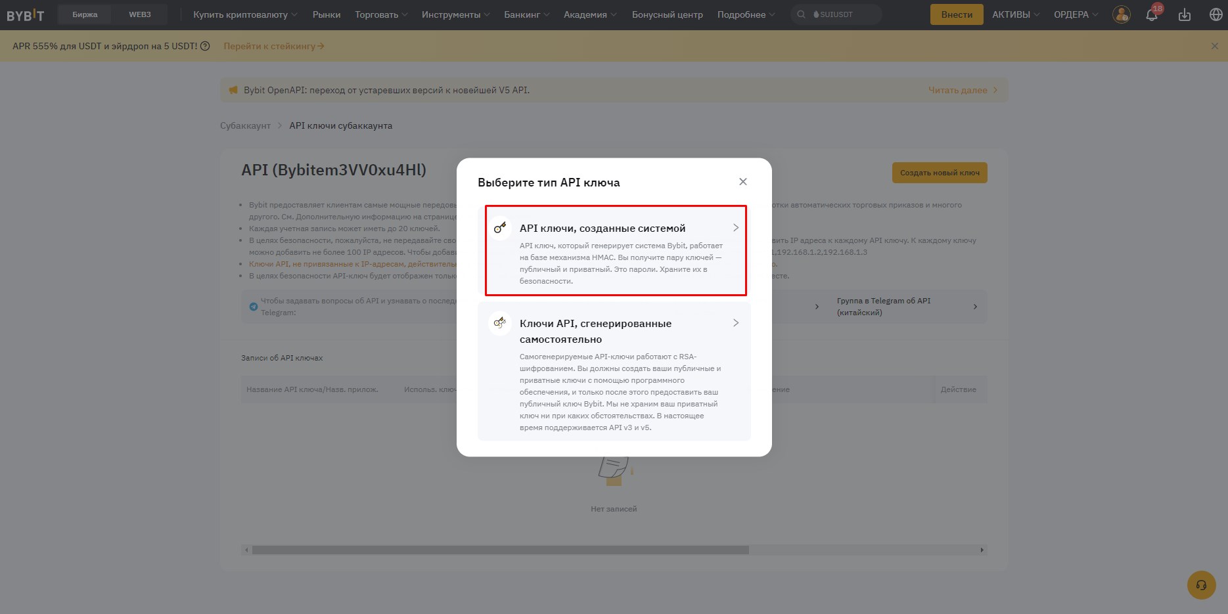Viewport: 1228px width, 614px height.
Task: Click the Нет записей empty label
Action: click(614, 509)
